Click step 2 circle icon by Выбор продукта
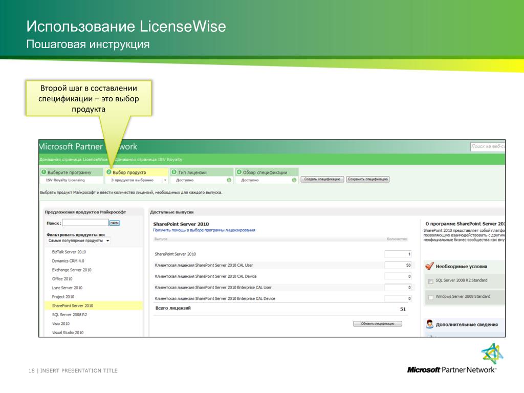 [x=109, y=172]
